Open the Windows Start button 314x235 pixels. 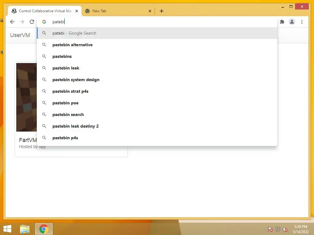point(7,229)
